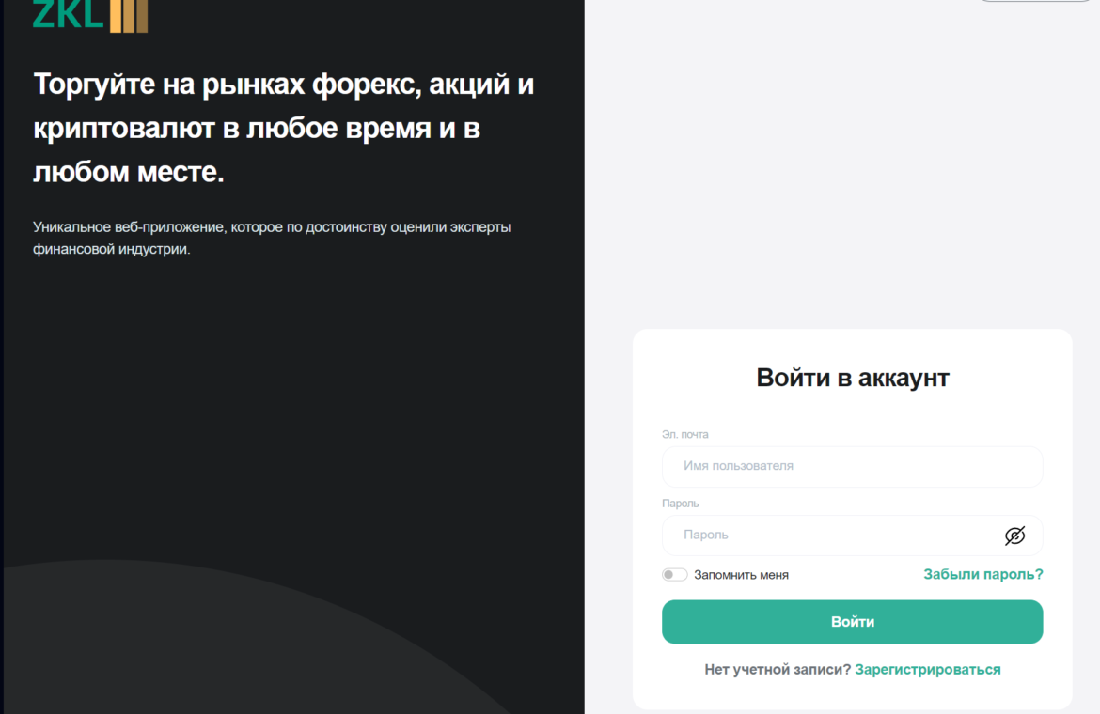The width and height of the screenshot is (1100, 714).
Task: Click the Эл. почта field label
Action: coord(684,435)
